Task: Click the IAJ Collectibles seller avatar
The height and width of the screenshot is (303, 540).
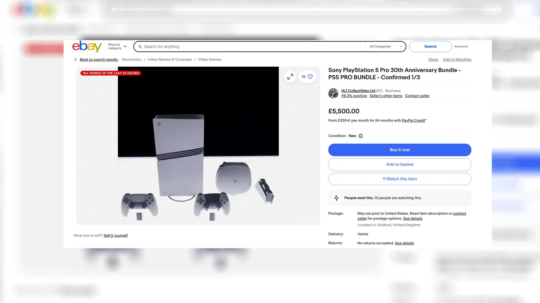Action: (333, 93)
